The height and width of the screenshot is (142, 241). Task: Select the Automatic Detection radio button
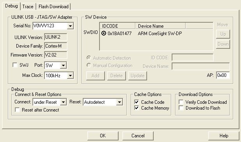89,58
